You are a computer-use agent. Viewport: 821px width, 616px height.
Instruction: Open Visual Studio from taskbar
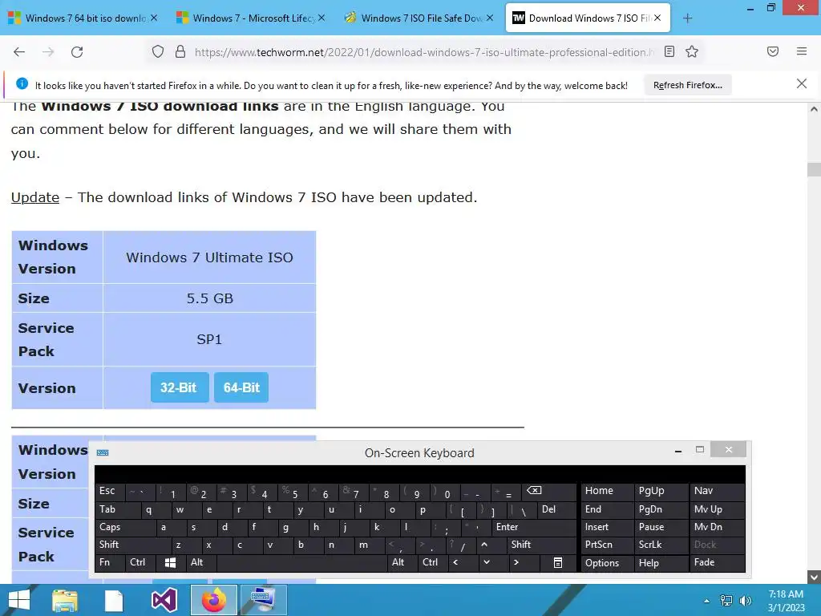(164, 600)
